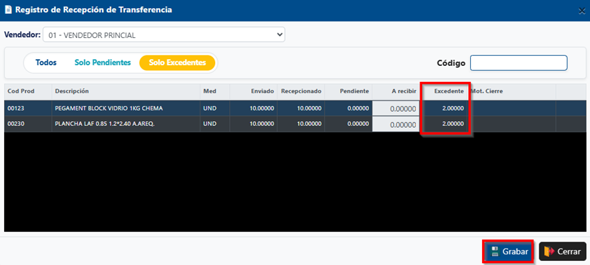The height and width of the screenshot is (265, 590).
Task: Click Excedente value for product 00123
Action: [x=453, y=109]
